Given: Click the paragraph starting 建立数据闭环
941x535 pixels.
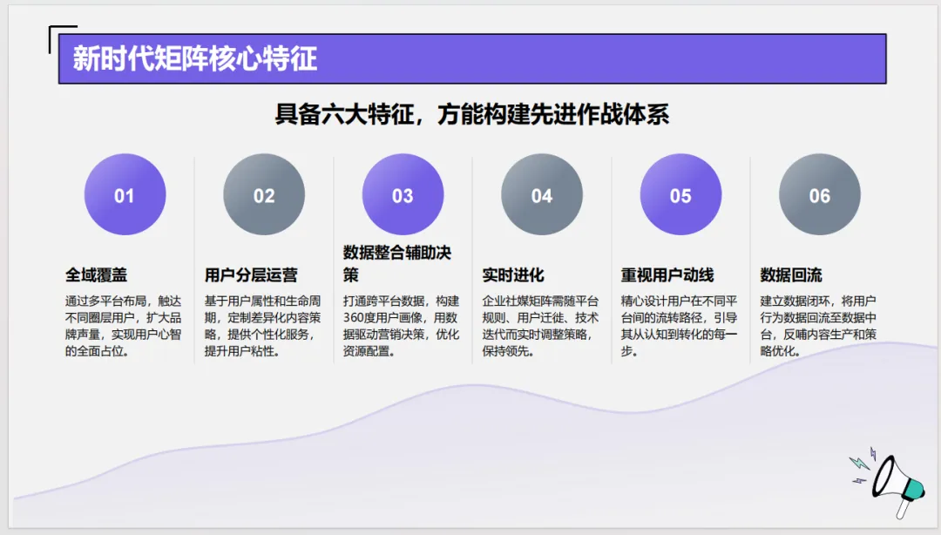Looking at the screenshot, I should pyautogui.click(x=818, y=326).
